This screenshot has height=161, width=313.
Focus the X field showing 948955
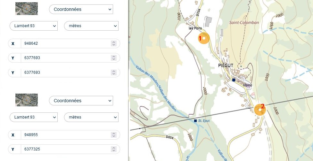66,135
